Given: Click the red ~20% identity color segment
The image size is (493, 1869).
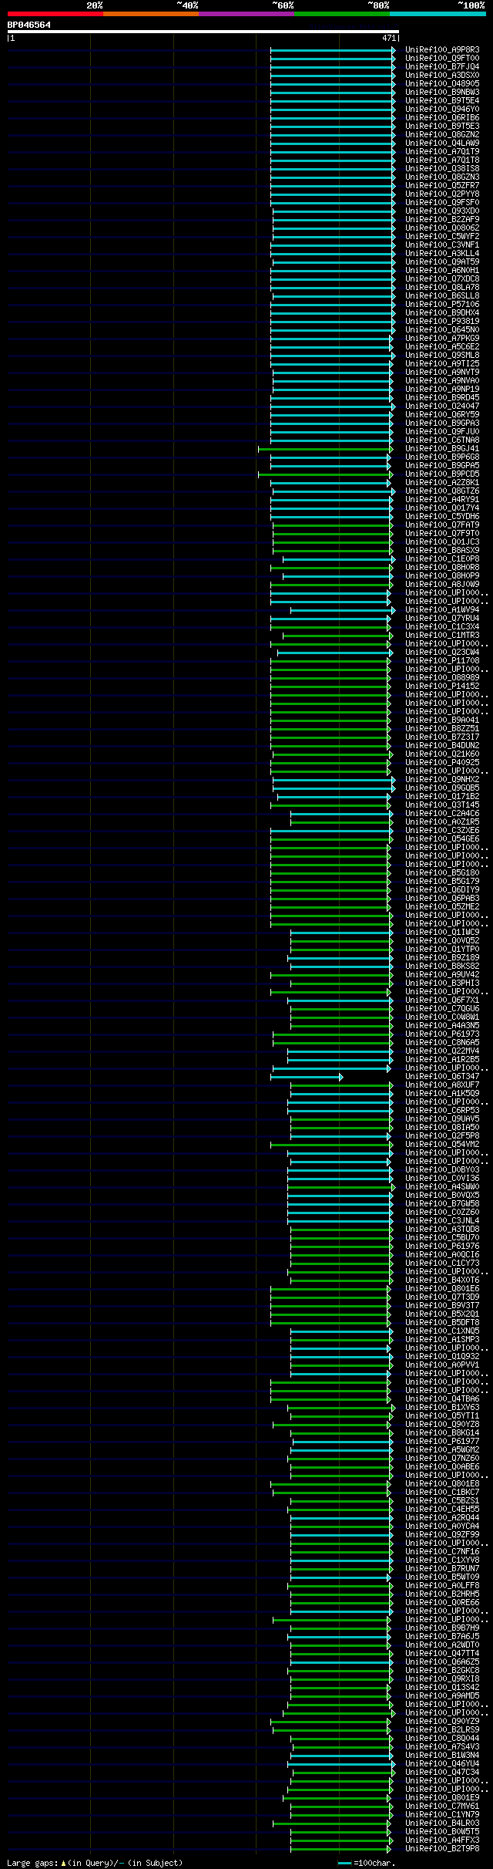Looking at the screenshot, I should (x=55, y=14).
